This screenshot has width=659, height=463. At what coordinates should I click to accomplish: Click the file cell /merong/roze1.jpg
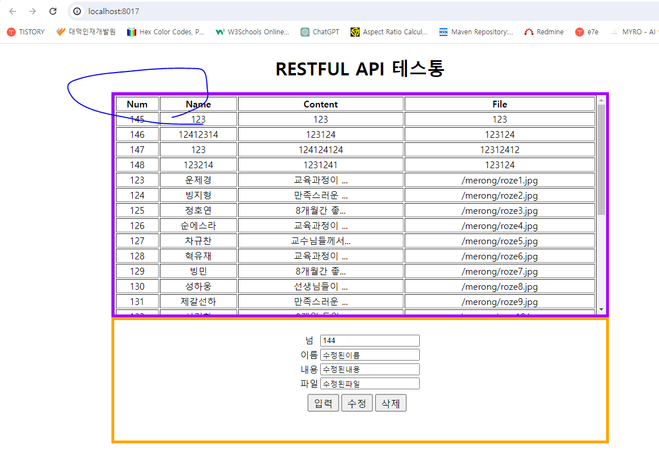pos(500,180)
